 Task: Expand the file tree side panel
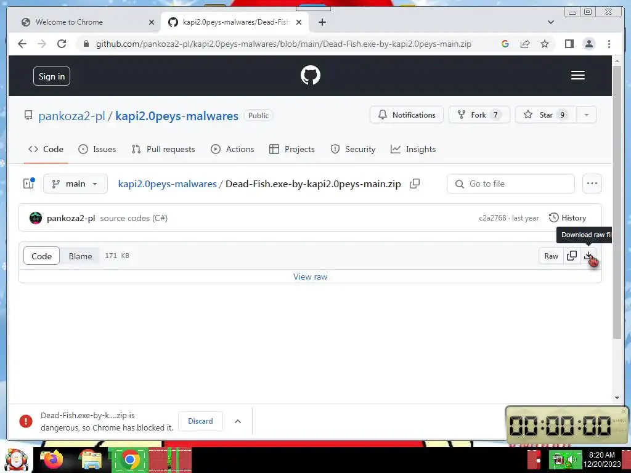(x=28, y=184)
